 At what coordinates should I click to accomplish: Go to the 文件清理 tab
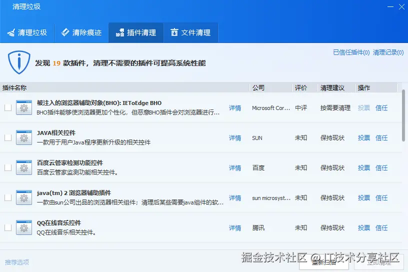pos(190,33)
